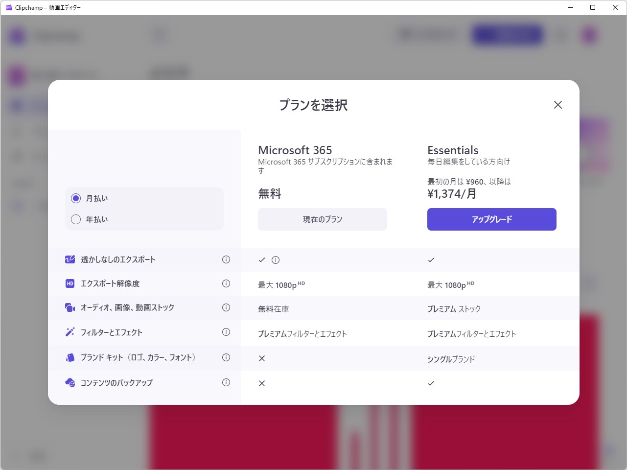The image size is (627, 470).
Task: Select the 月払い billing option
Action: [x=76, y=198]
